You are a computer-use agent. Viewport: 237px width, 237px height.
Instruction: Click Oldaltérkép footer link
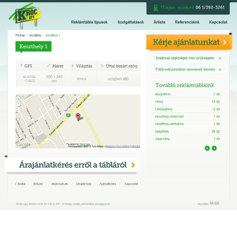(x=83, y=184)
